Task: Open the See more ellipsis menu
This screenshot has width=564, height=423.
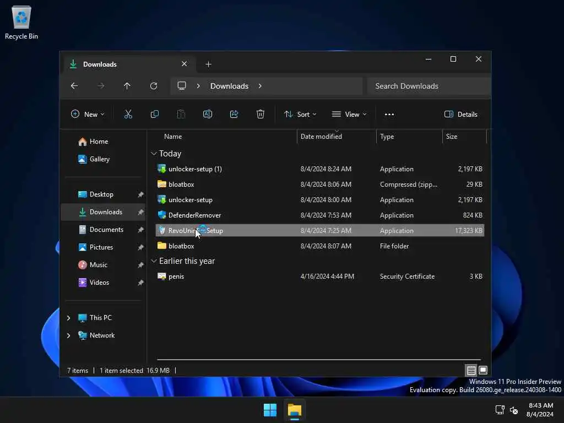Action: (389, 115)
